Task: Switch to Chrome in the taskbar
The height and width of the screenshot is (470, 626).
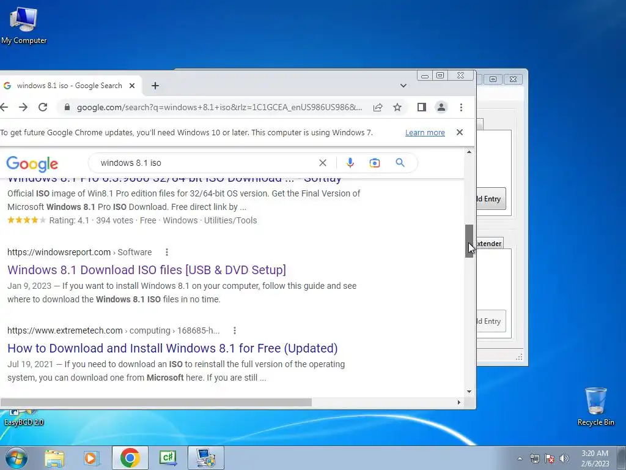Action: coord(130,458)
